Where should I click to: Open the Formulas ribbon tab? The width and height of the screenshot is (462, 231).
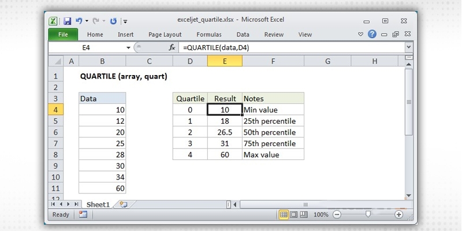(x=208, y=35)
